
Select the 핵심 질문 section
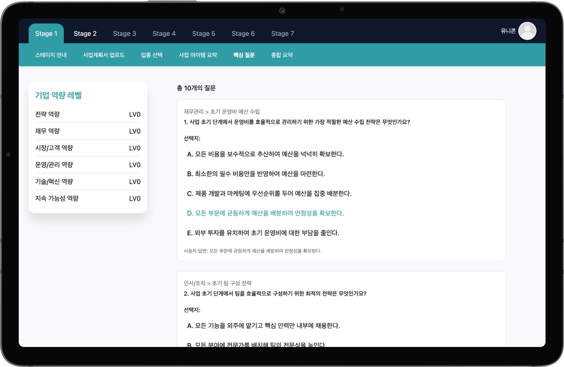(x=244, y=55)
